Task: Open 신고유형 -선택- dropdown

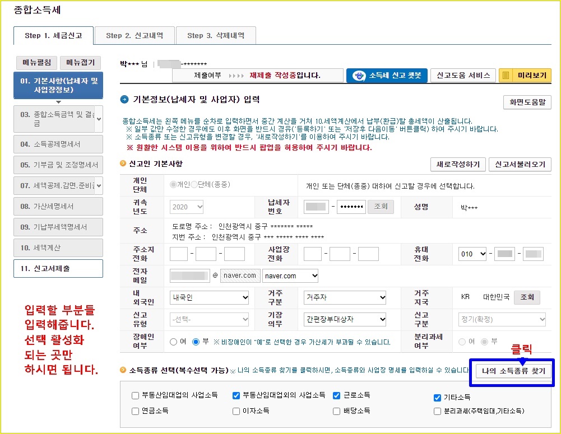Action: (209, 319)
